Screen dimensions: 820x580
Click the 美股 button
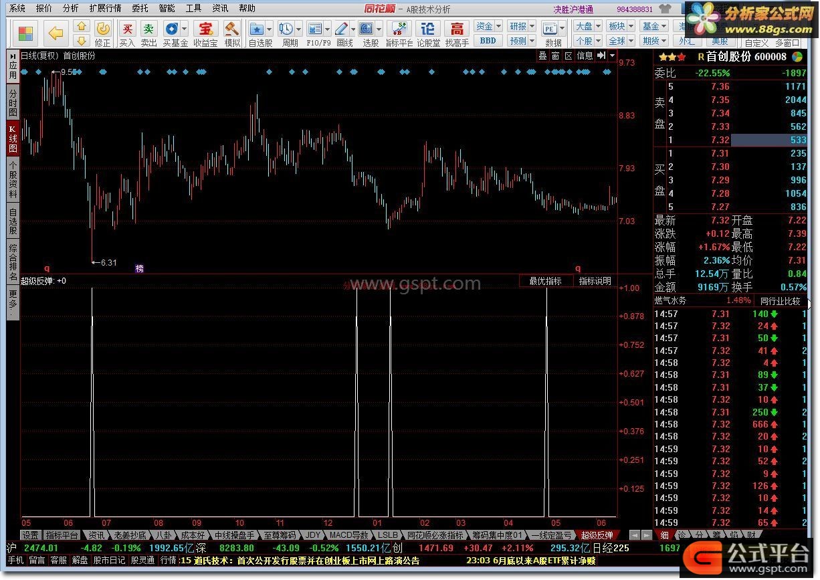(721, 41)
